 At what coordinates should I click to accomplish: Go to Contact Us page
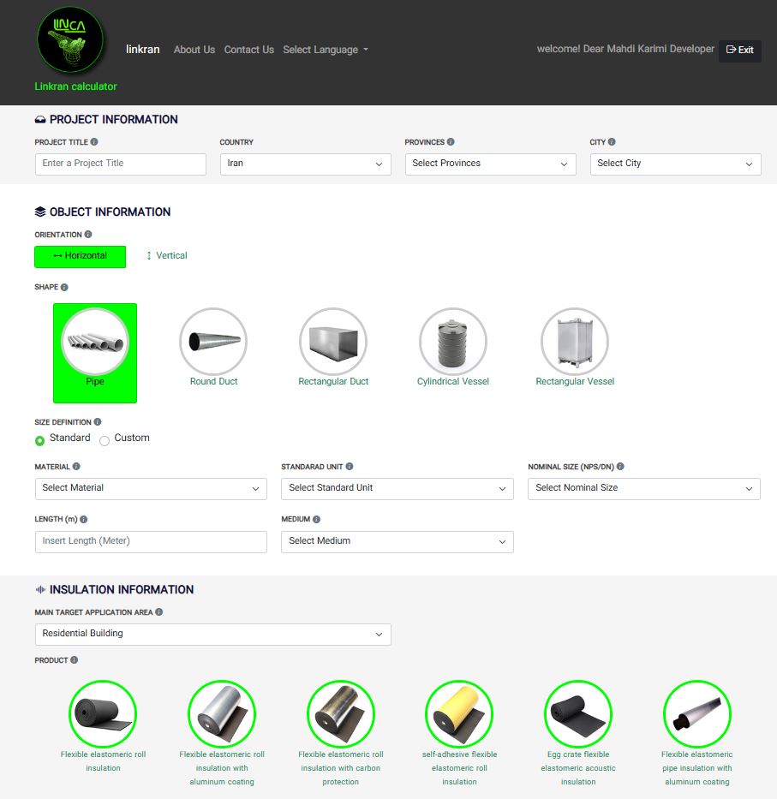click(x=248, y=50)
